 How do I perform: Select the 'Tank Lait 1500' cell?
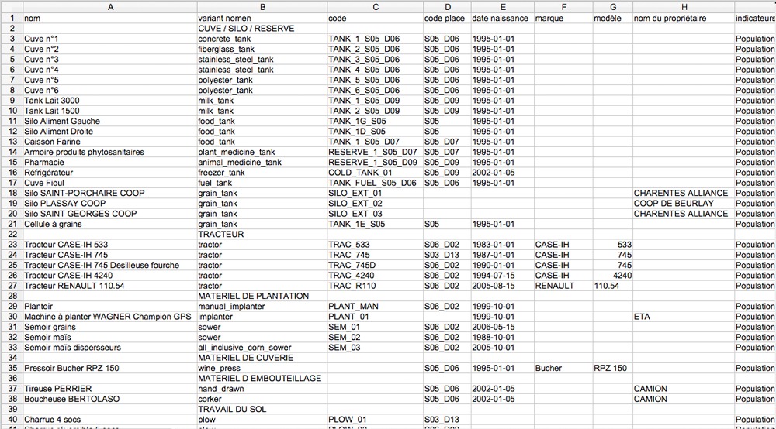tap(110, 111)
